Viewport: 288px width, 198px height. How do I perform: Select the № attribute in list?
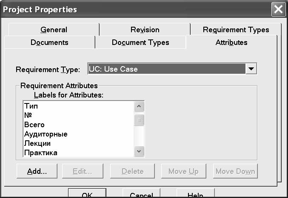click(x=28, y=115)
